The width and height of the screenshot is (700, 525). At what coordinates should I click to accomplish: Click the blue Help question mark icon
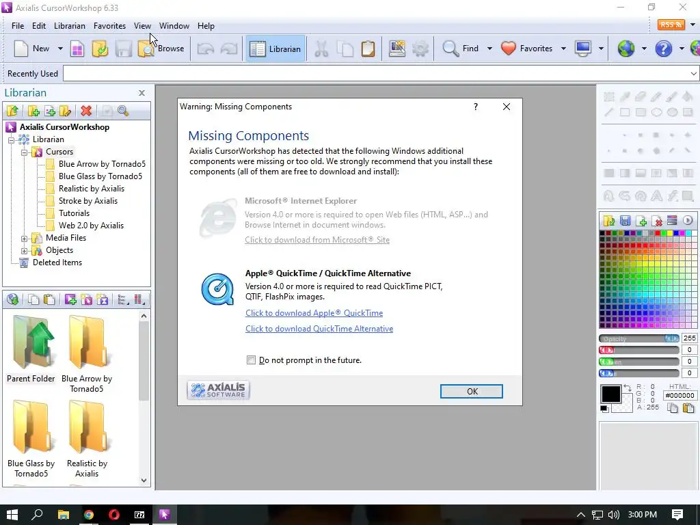663,49
